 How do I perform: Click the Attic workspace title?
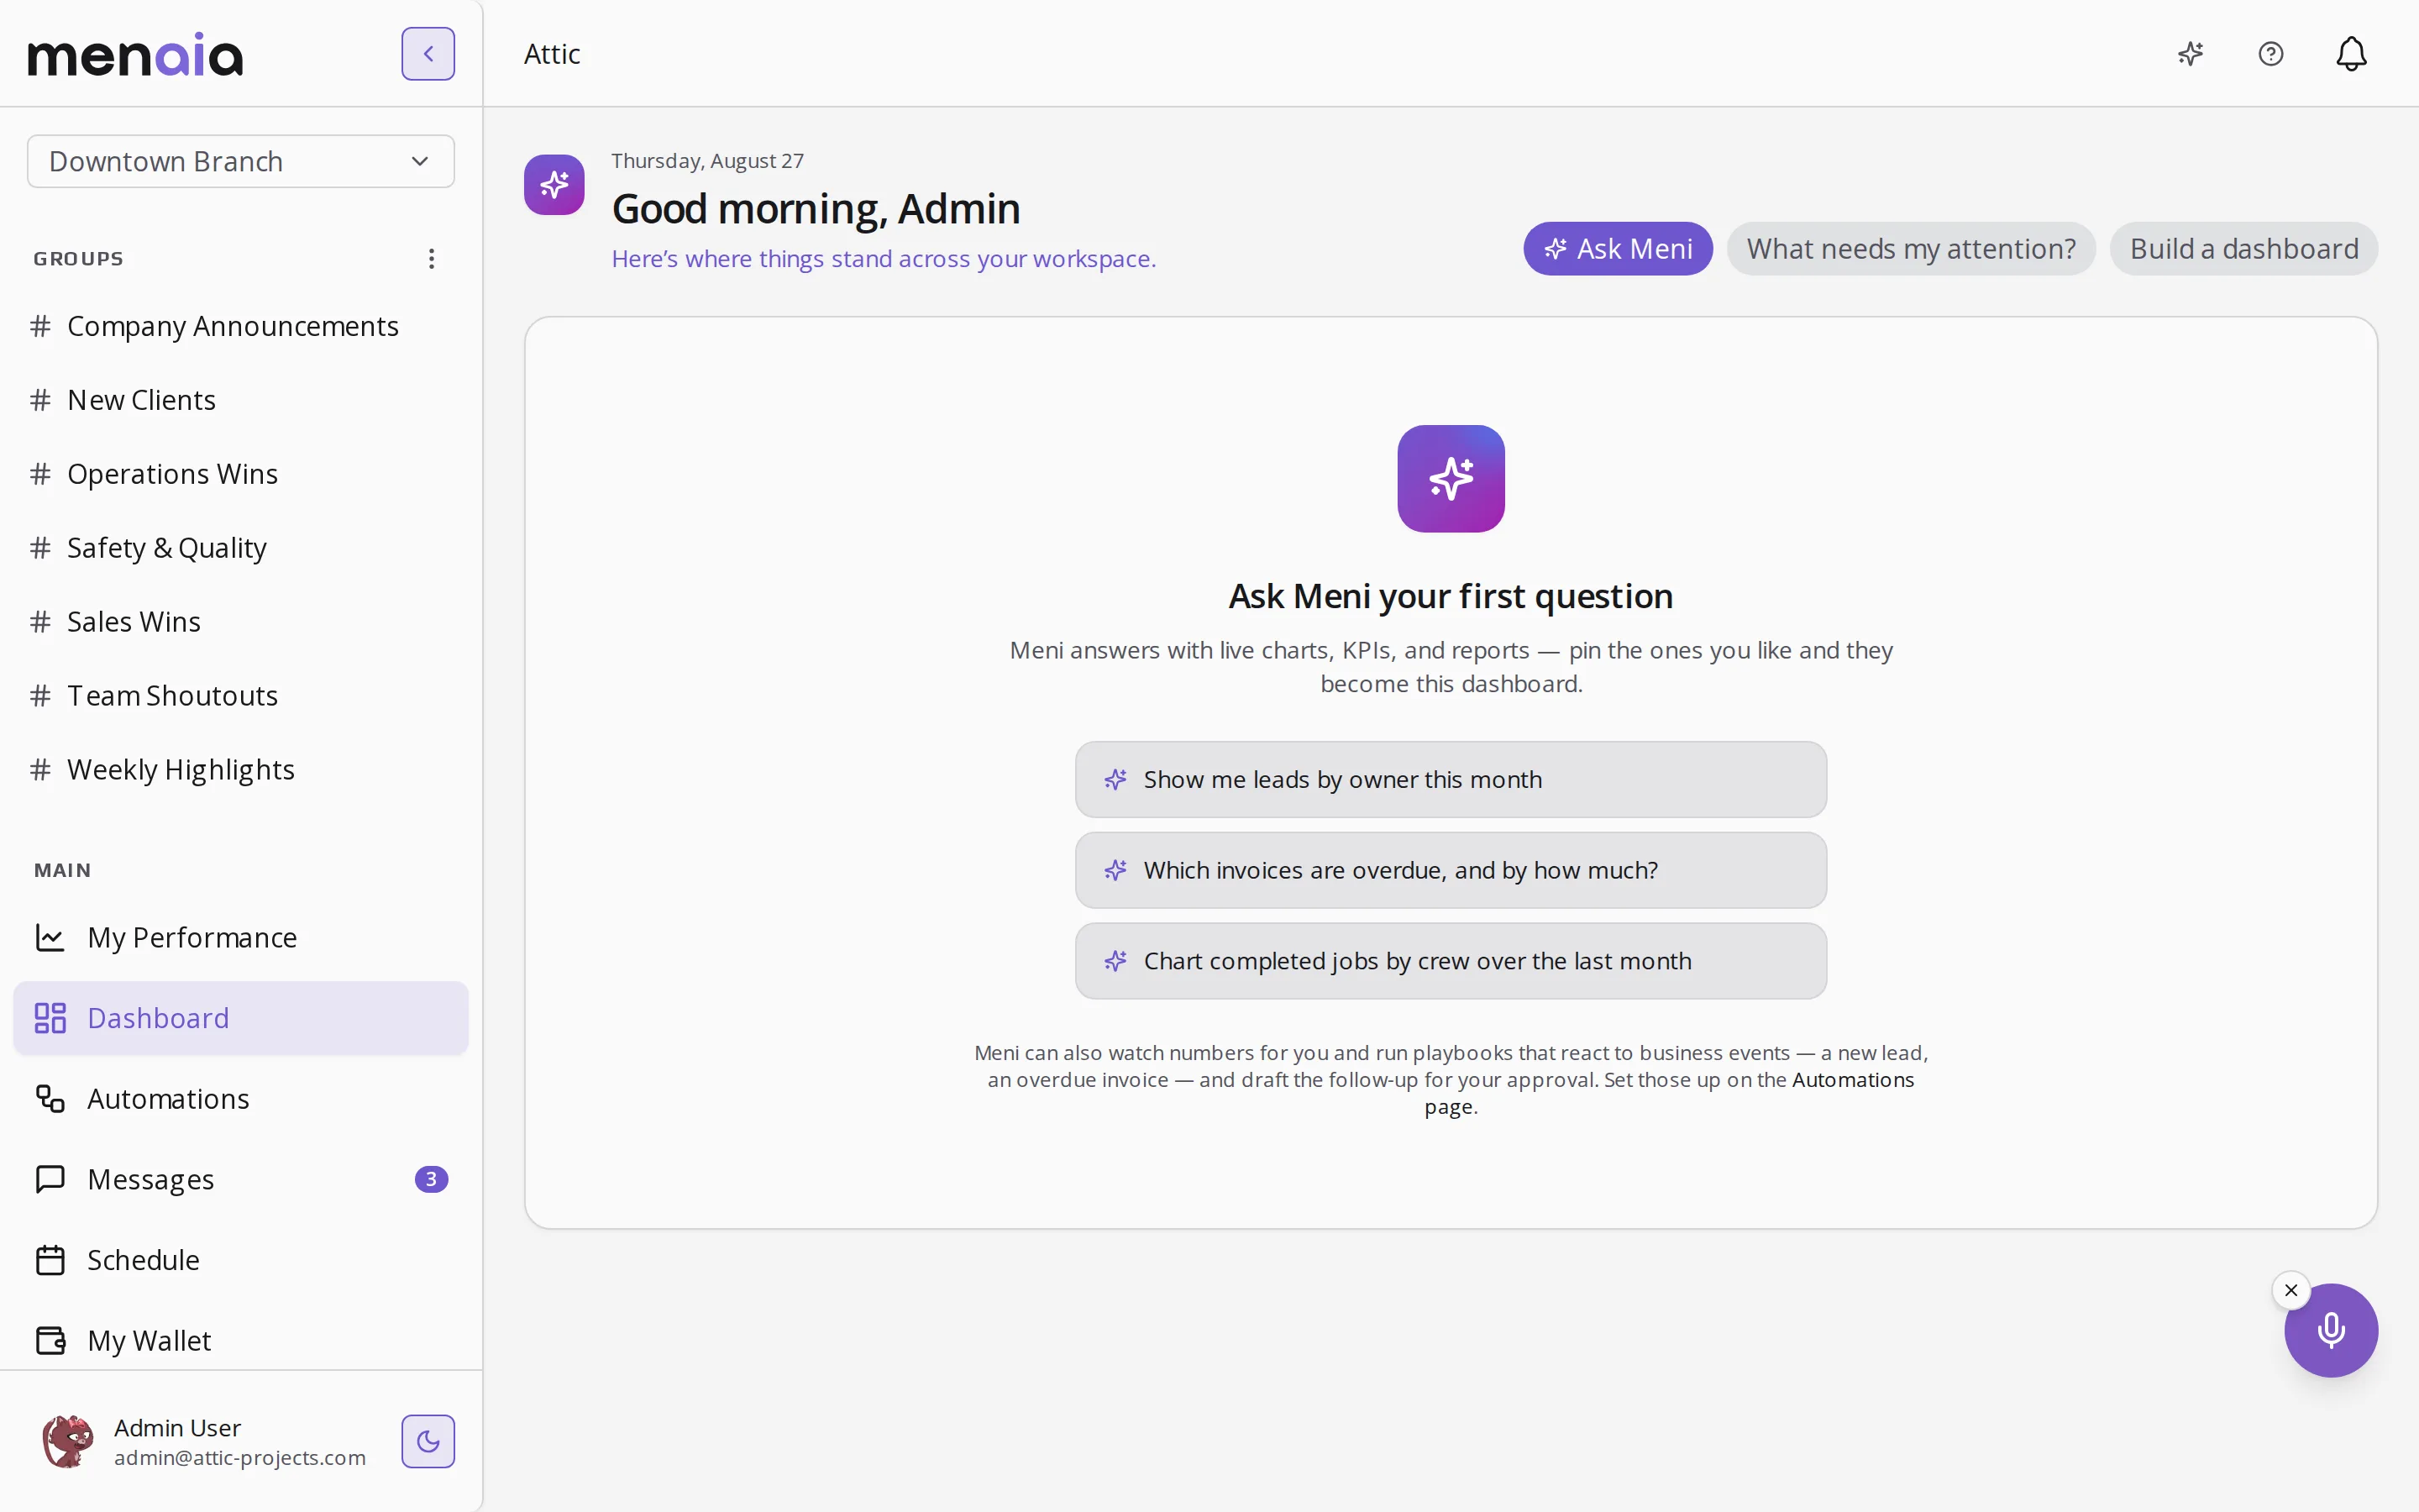click(x=552, y=54)
